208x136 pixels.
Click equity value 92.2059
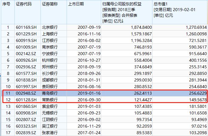(144, 126)
